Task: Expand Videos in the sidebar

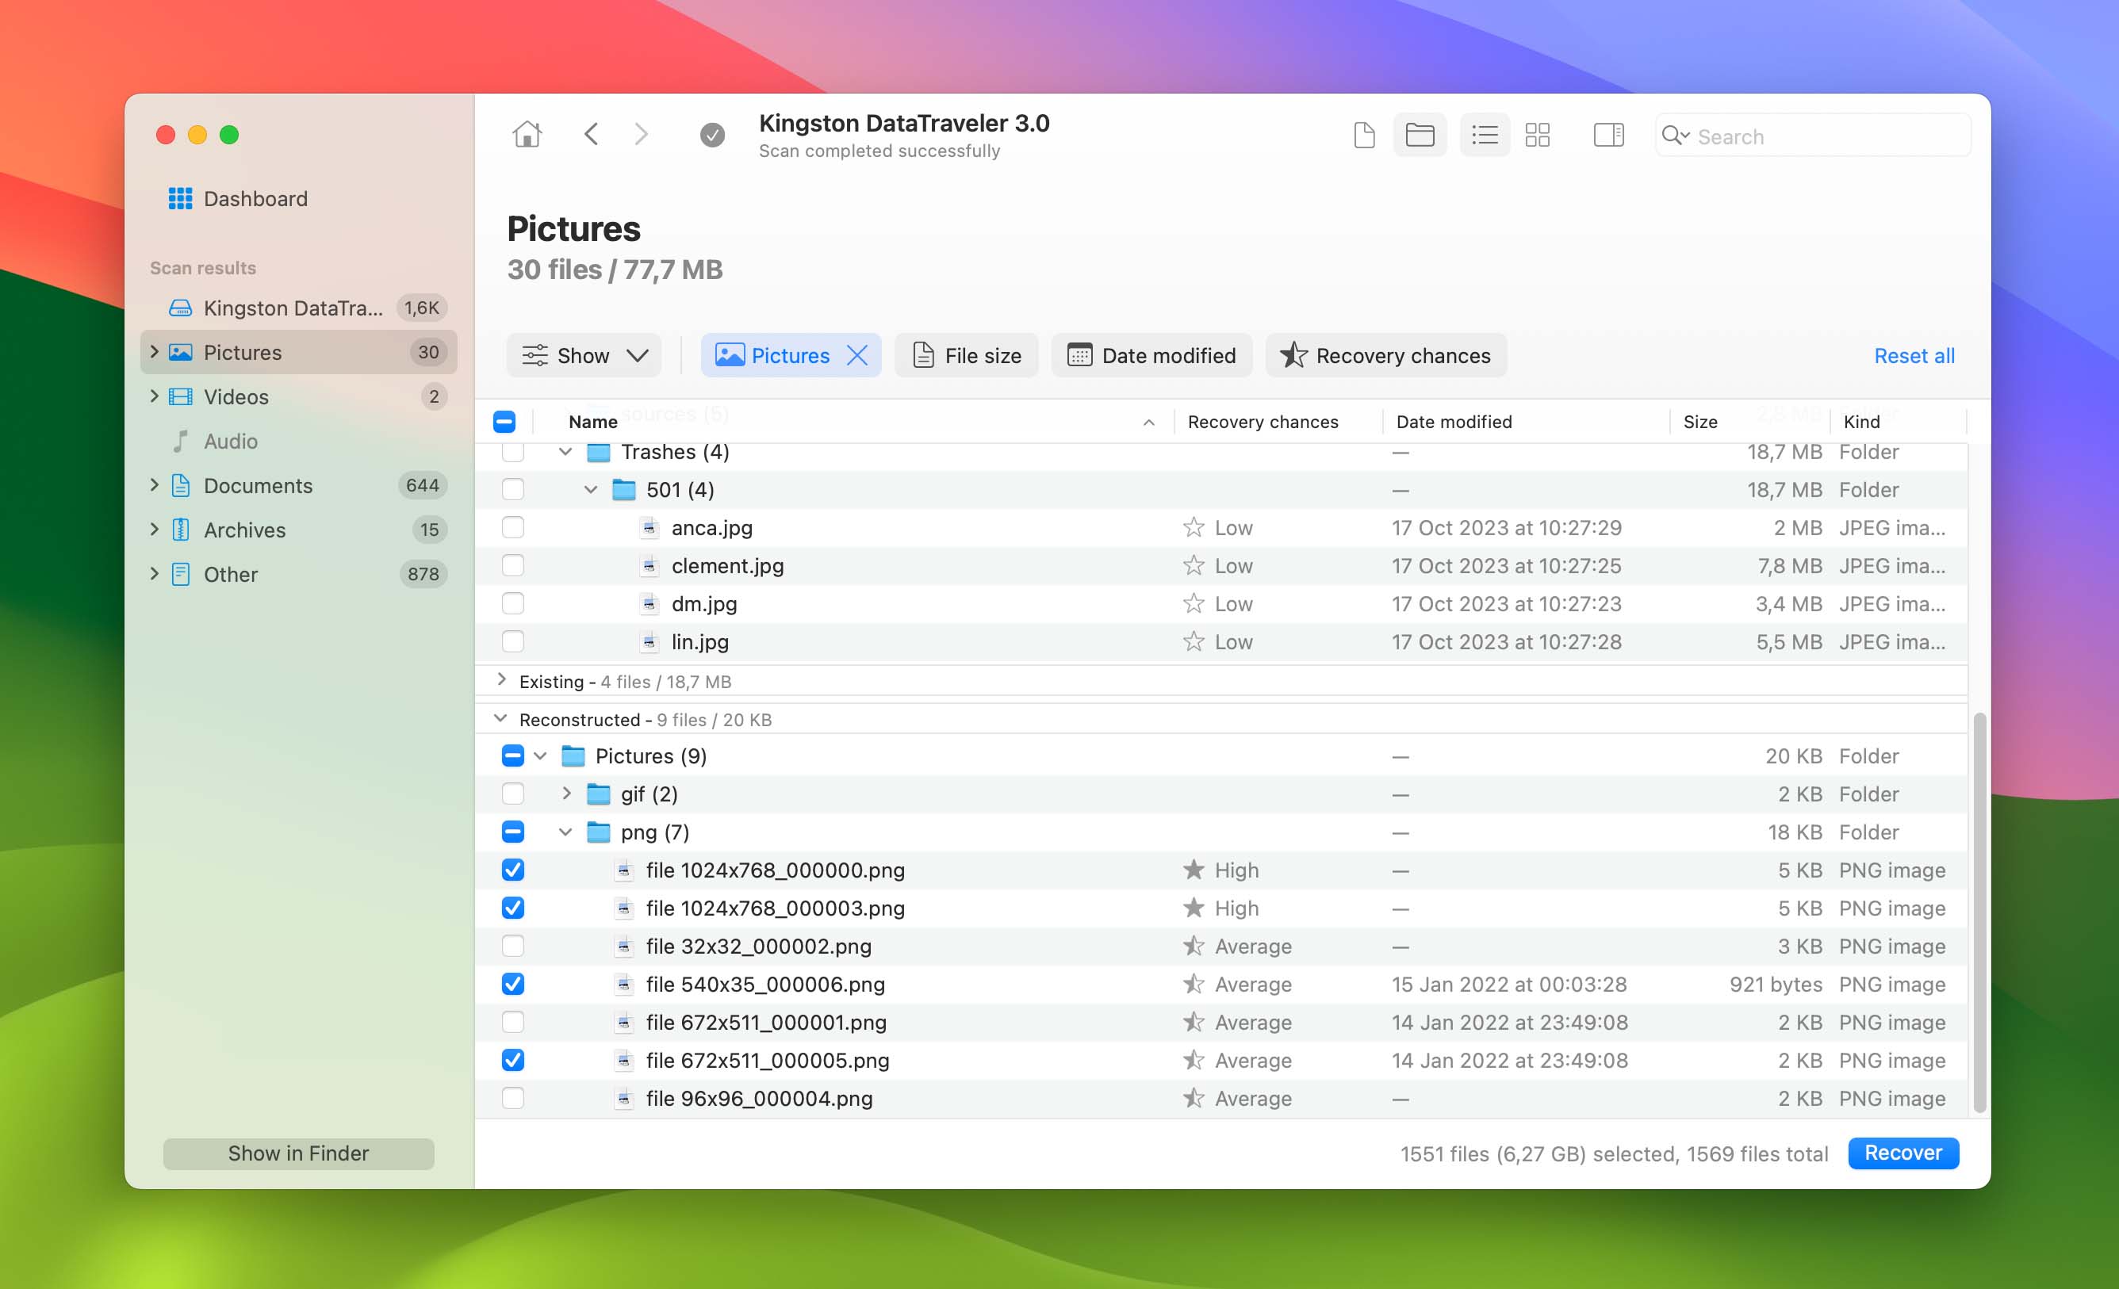Action: coord(155,396)
